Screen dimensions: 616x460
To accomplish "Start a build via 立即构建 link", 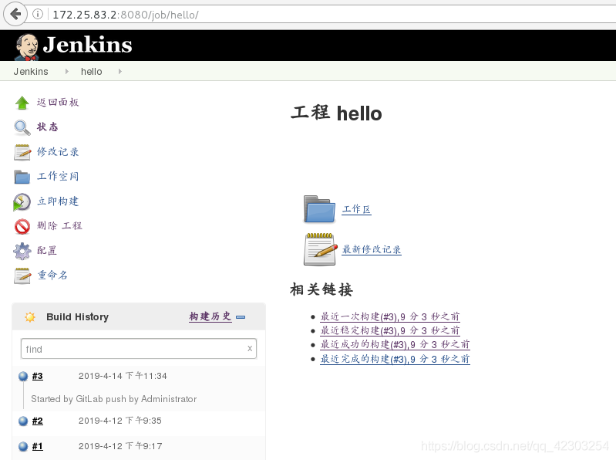I will pyautogui.click(x=58, y=201).
